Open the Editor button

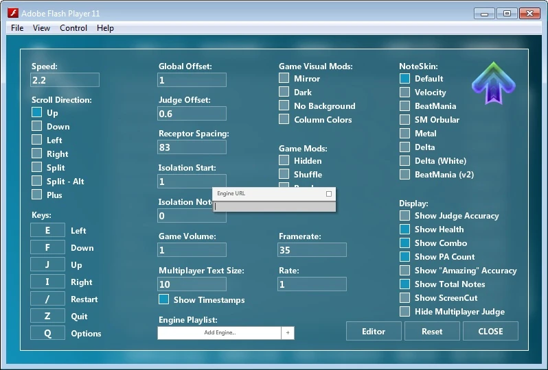tap(374, 331)
